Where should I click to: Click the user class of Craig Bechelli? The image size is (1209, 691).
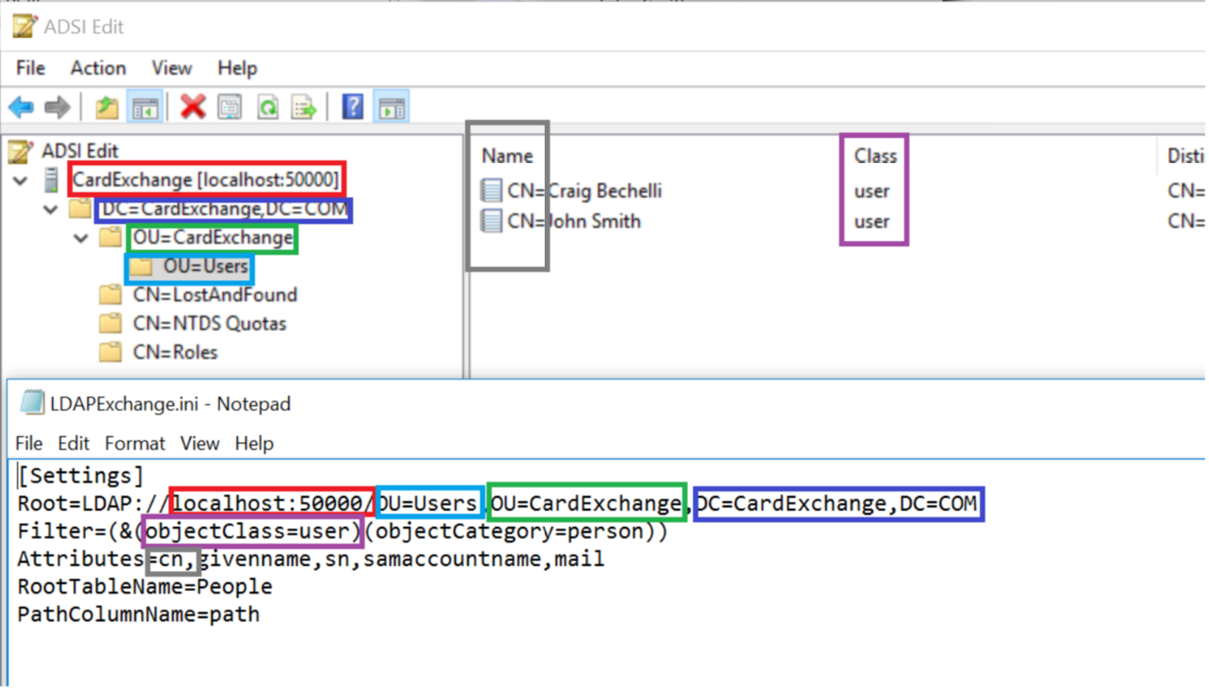872,191
